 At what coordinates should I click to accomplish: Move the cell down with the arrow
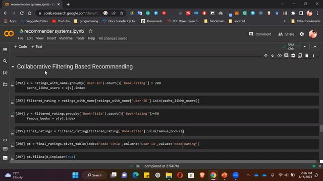pyautogui.click(x=273, y=55)
